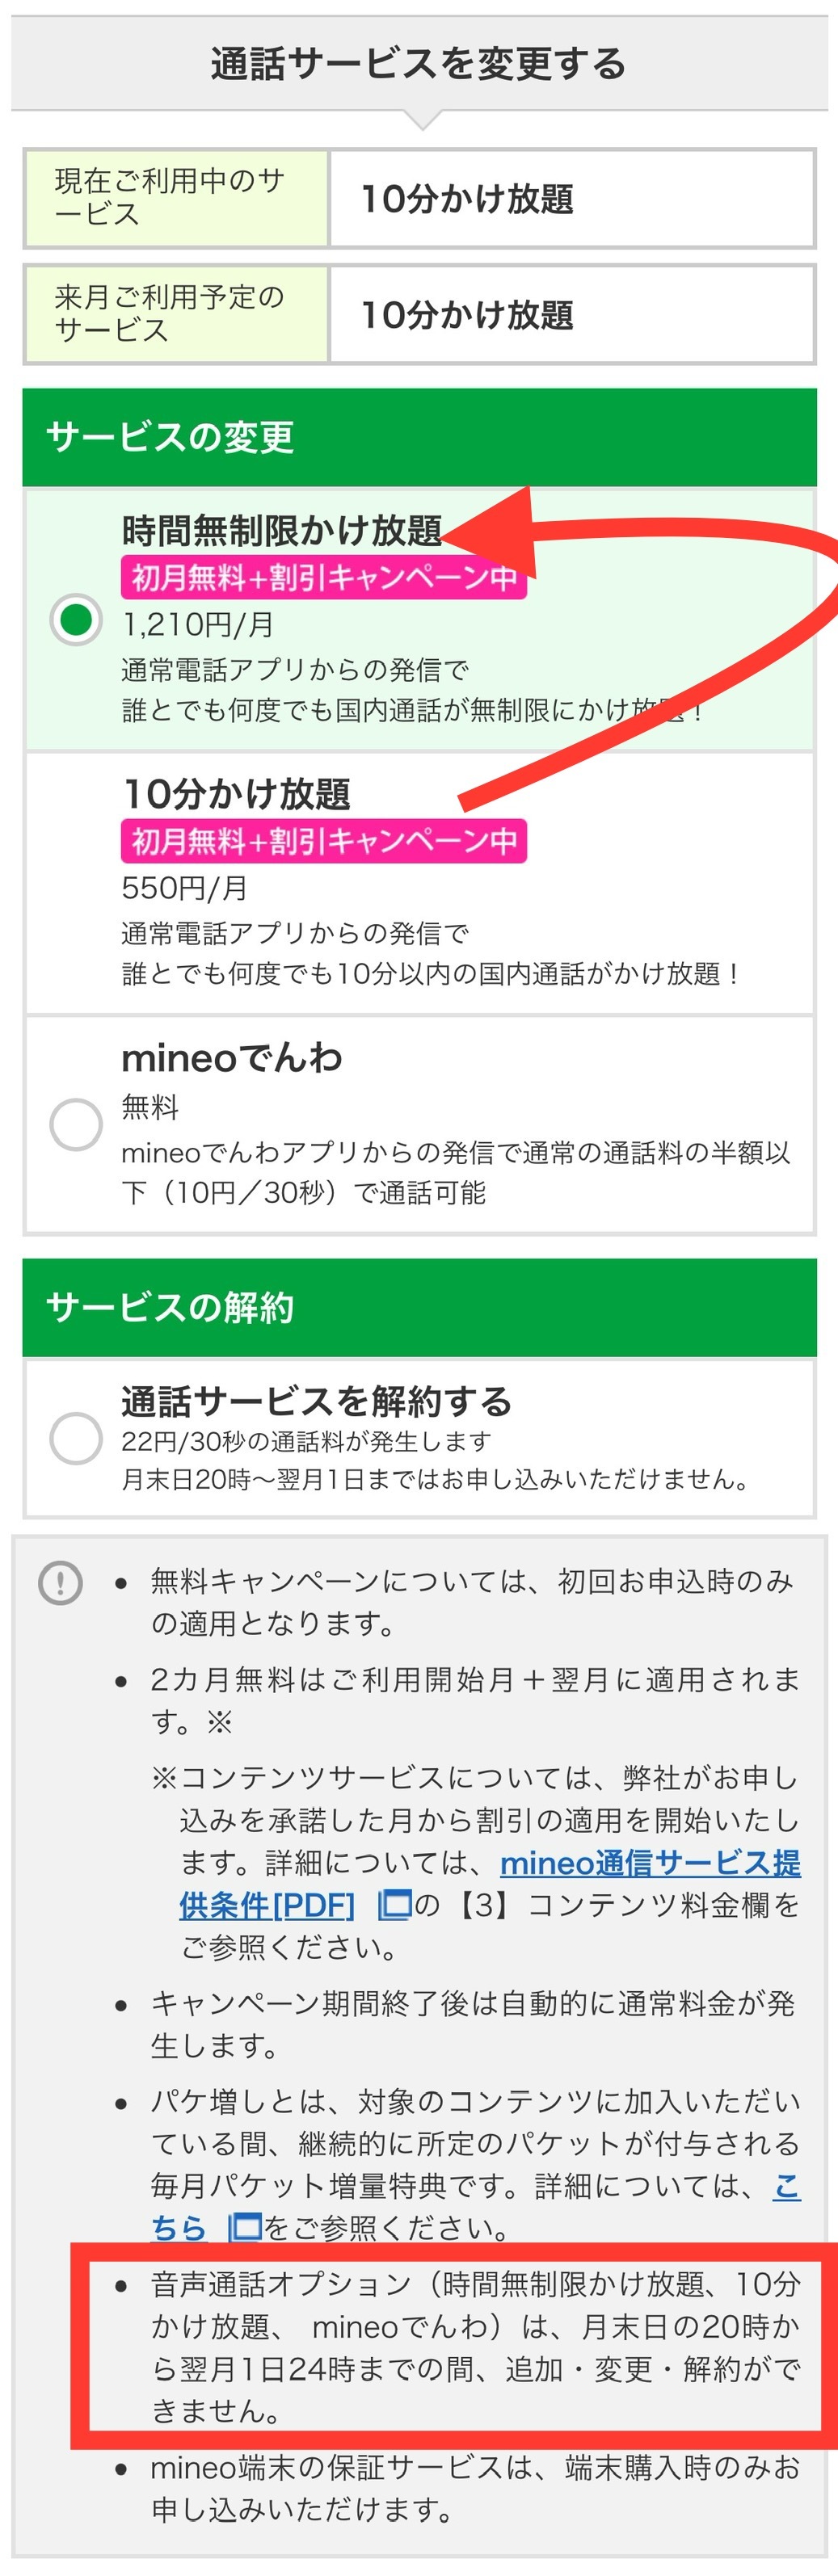Click the pink campaign badge under 10分かけ放題
838x2576 pixels.
point(323,841)
